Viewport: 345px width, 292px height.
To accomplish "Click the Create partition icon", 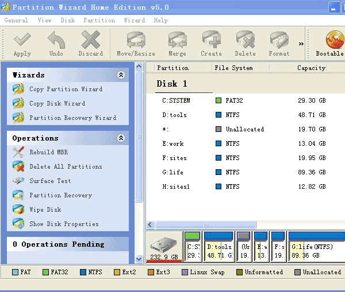I will tap(211, 40).
